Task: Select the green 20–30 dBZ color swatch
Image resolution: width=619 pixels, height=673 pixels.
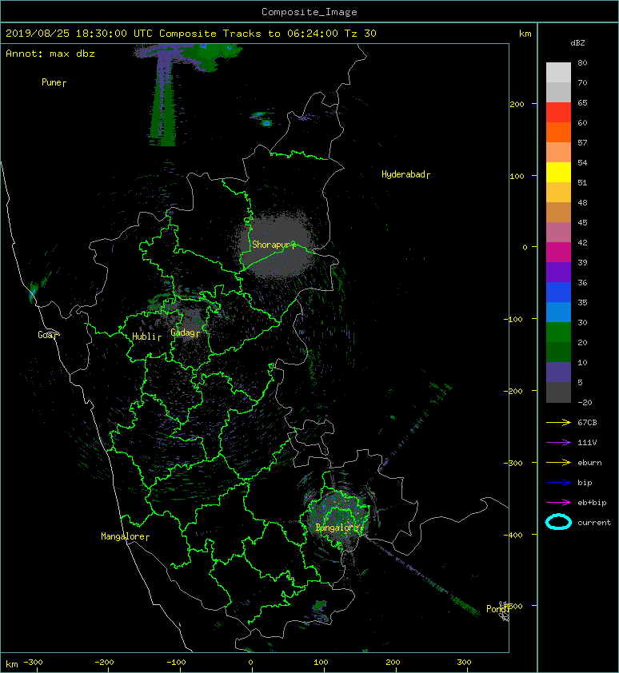Action: pos(558,333)
